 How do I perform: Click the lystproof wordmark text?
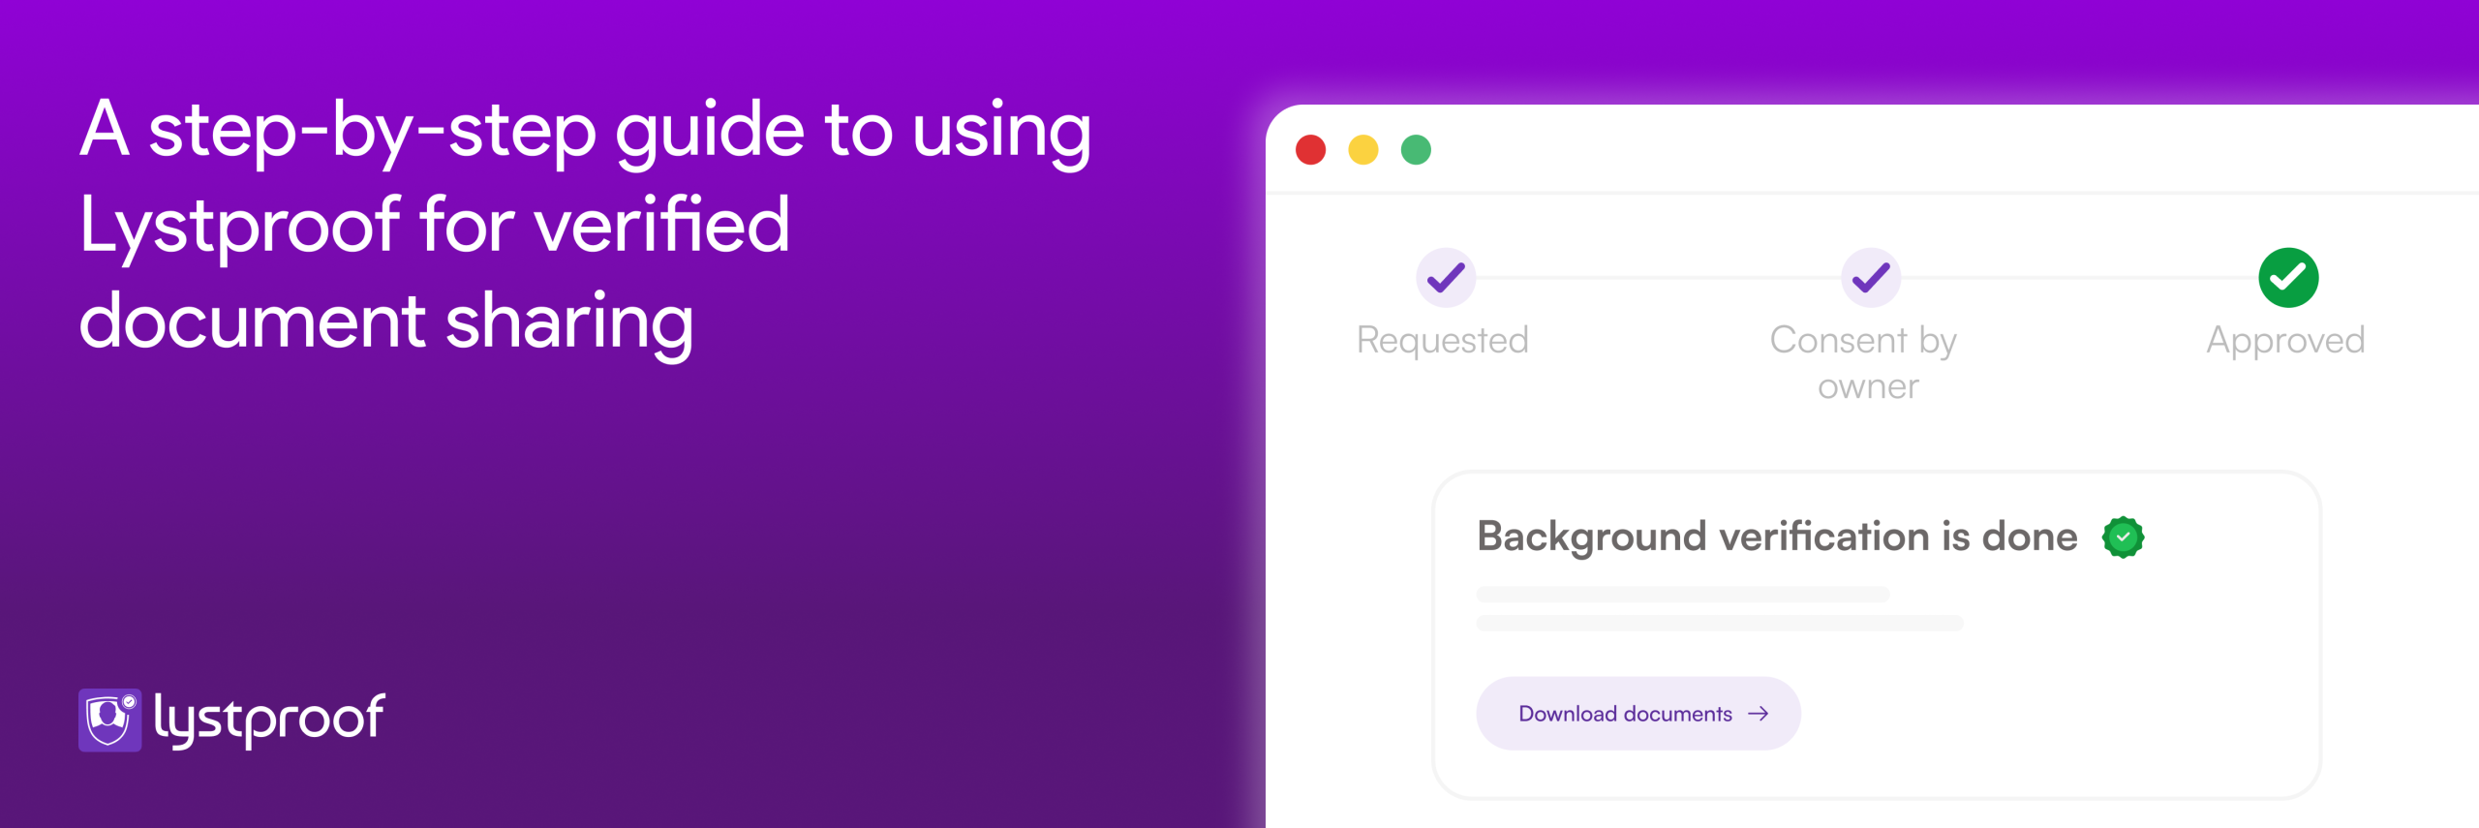pyautogui.click(x=269, y=720)
